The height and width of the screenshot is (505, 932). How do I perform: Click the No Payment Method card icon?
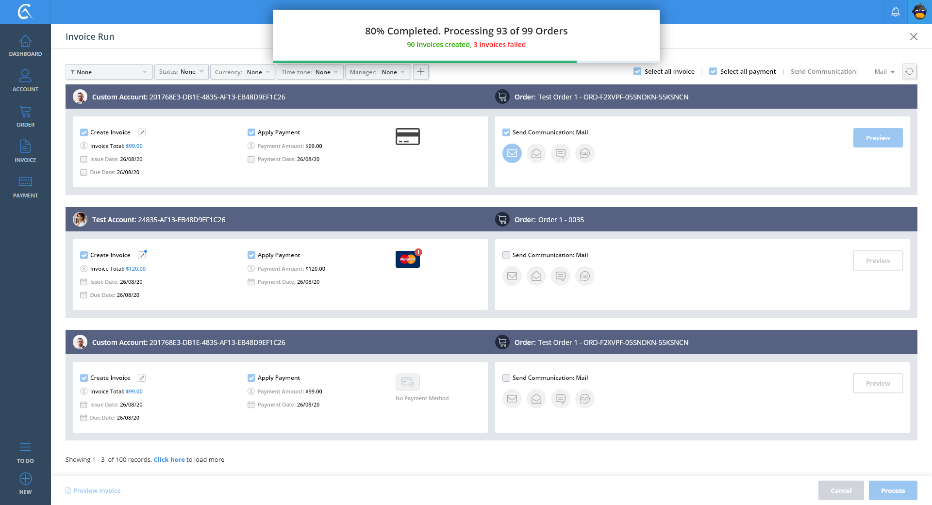[408, 382]
